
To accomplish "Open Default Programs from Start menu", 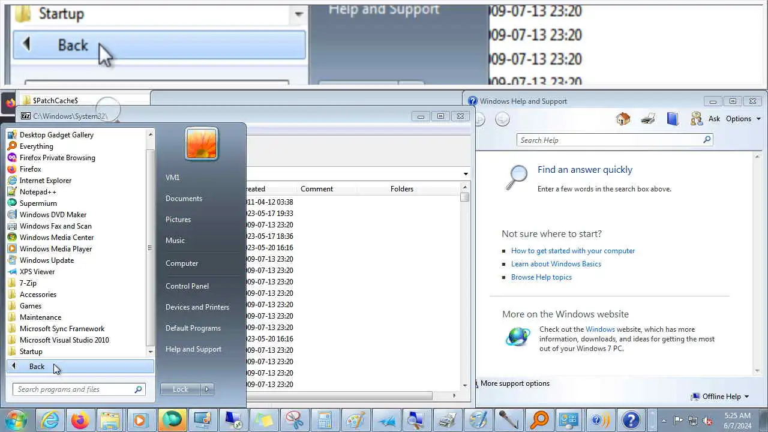I will [193, 328].
